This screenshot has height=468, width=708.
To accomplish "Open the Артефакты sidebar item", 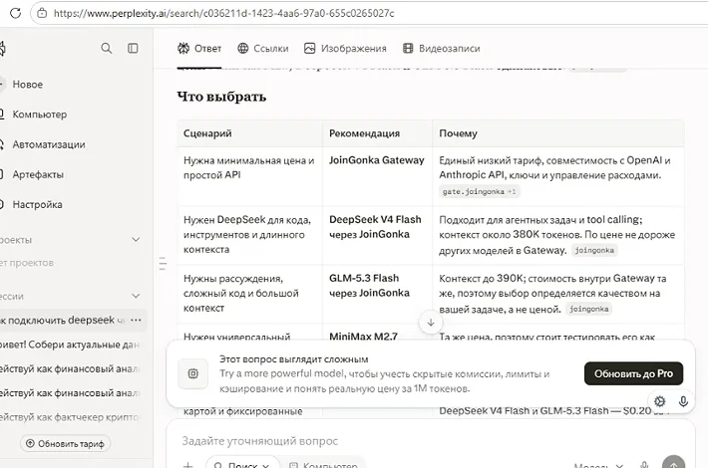I will tap(38, 174).
